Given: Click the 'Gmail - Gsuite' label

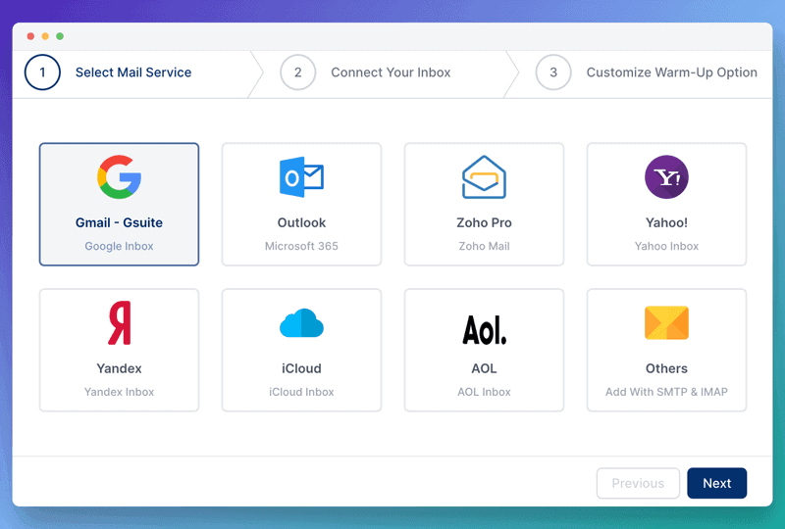Looking at the screenshot, I should (119, 222).
